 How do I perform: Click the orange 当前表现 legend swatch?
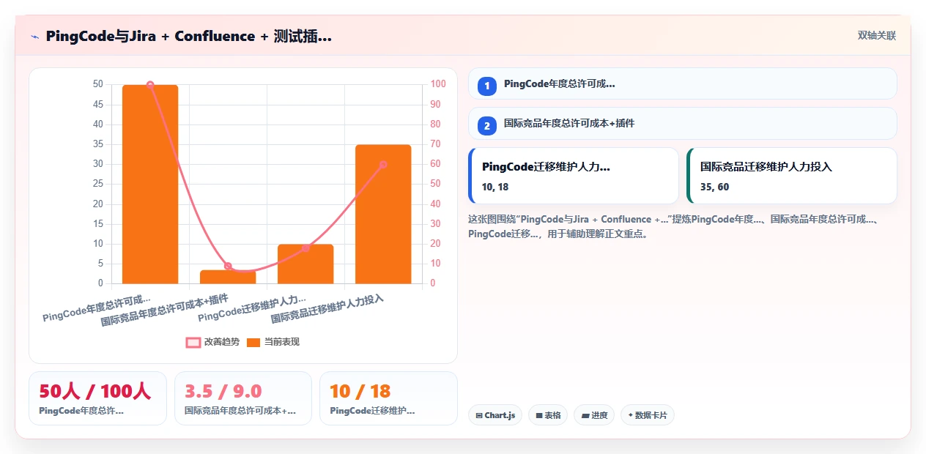click(253, 343)
